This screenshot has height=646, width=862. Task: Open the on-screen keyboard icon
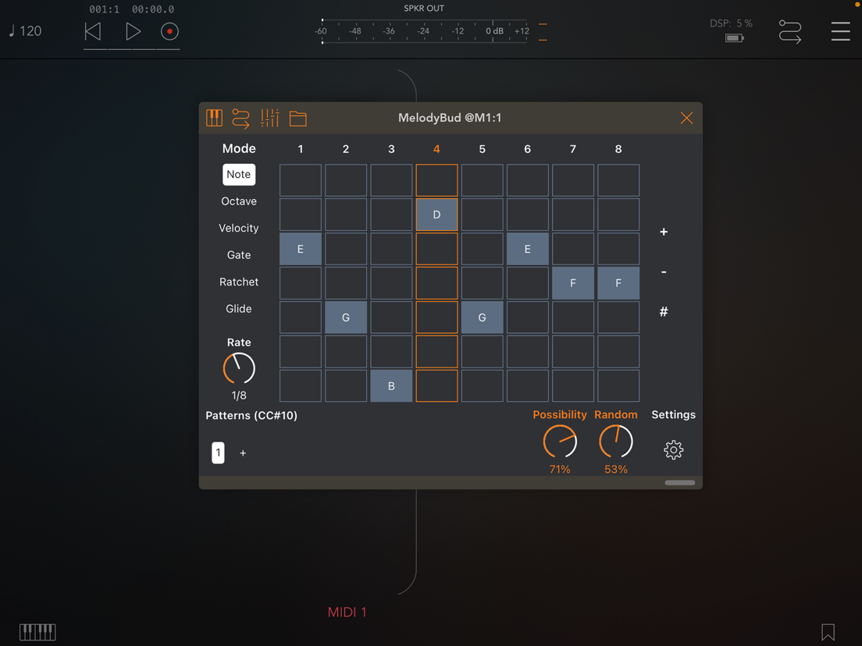[x=37, y=632]
